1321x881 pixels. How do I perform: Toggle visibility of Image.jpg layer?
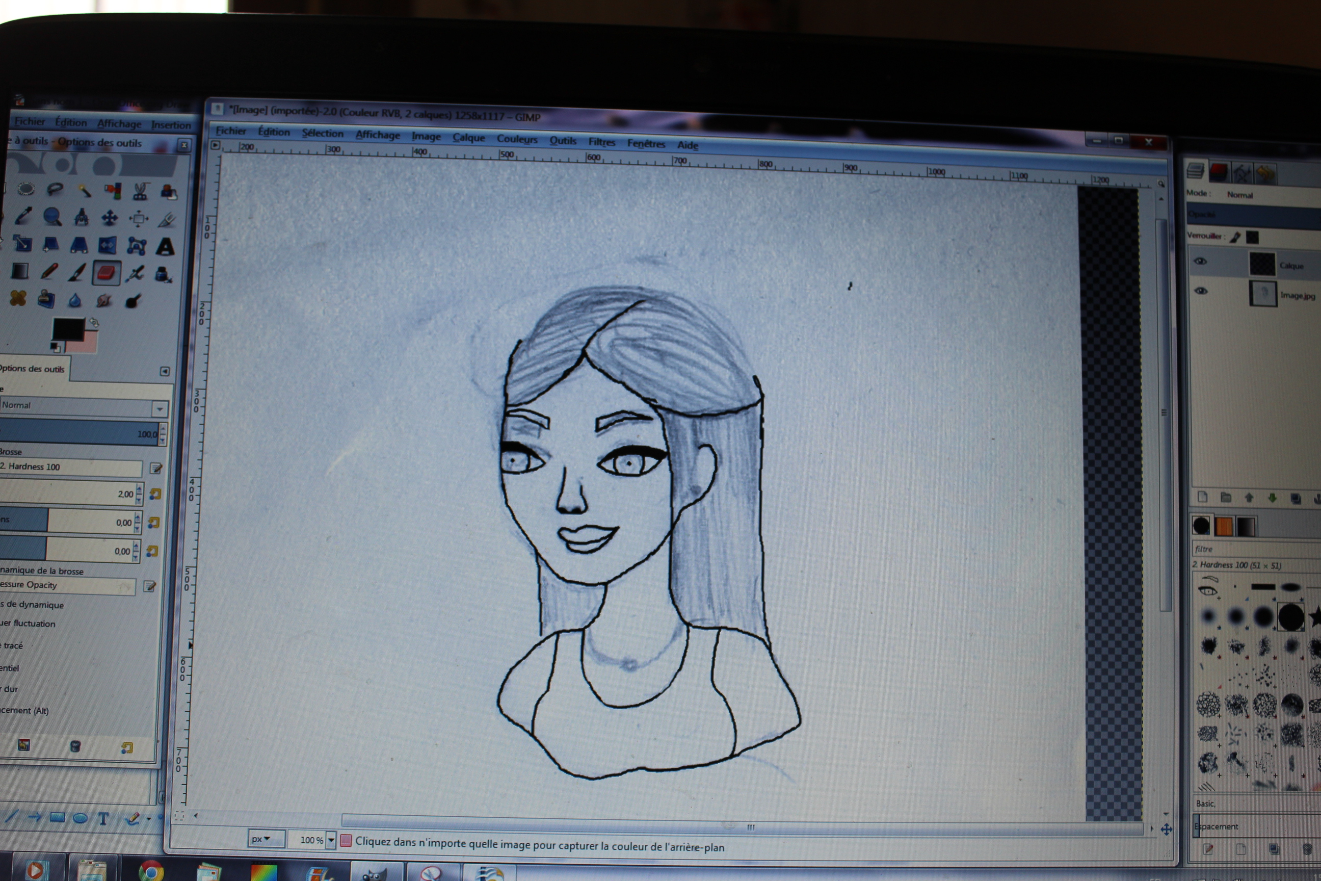[1201, 291]
